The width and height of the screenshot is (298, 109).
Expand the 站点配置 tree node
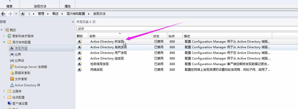click(4, 97)
